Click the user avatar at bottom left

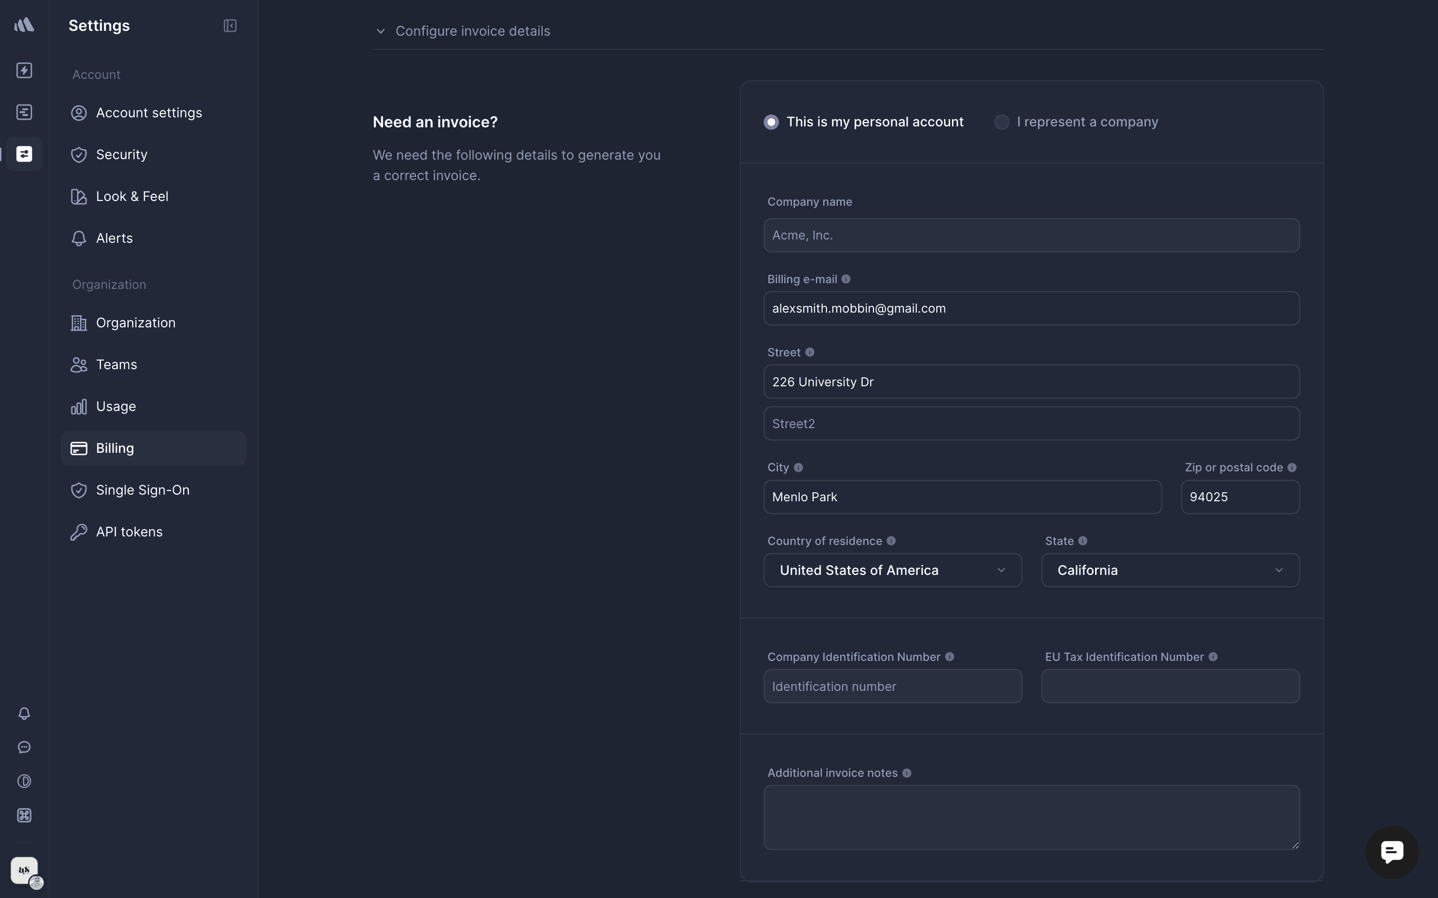click(24, 870)
